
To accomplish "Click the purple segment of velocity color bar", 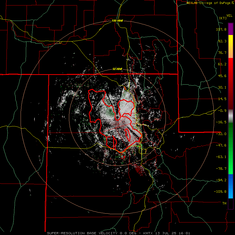I will pos(231,29).
